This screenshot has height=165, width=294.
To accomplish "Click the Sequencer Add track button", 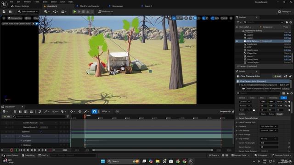I will 7,116.
